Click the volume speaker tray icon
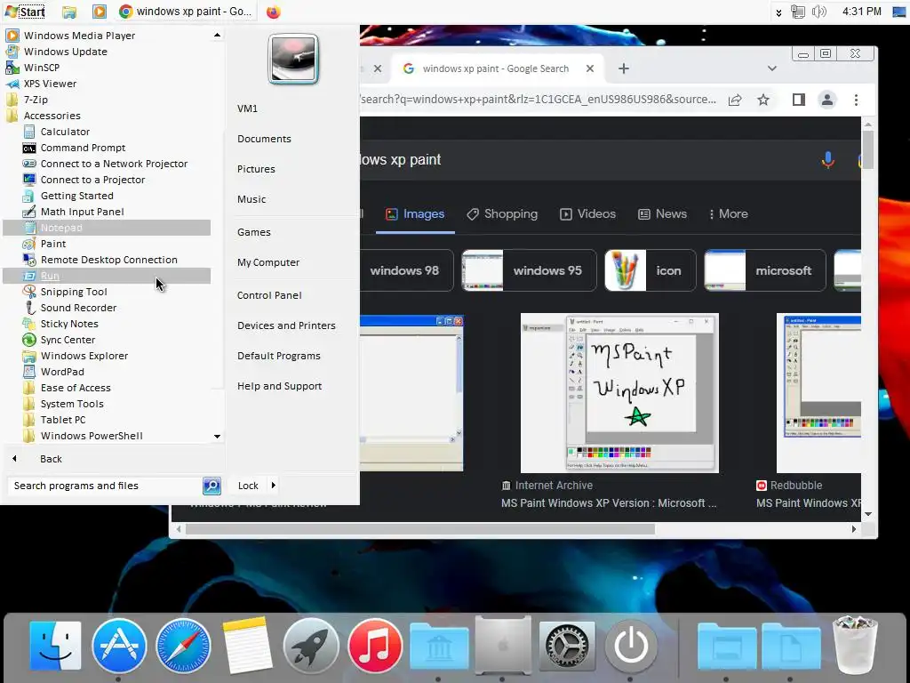 coord(818,12)
